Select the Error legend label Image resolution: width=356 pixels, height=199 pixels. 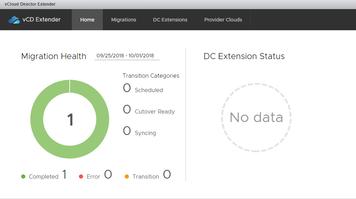pos(93,176)
